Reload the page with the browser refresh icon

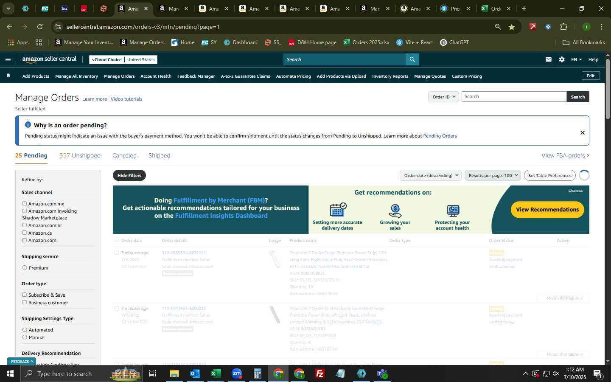[x=40, y=27]
